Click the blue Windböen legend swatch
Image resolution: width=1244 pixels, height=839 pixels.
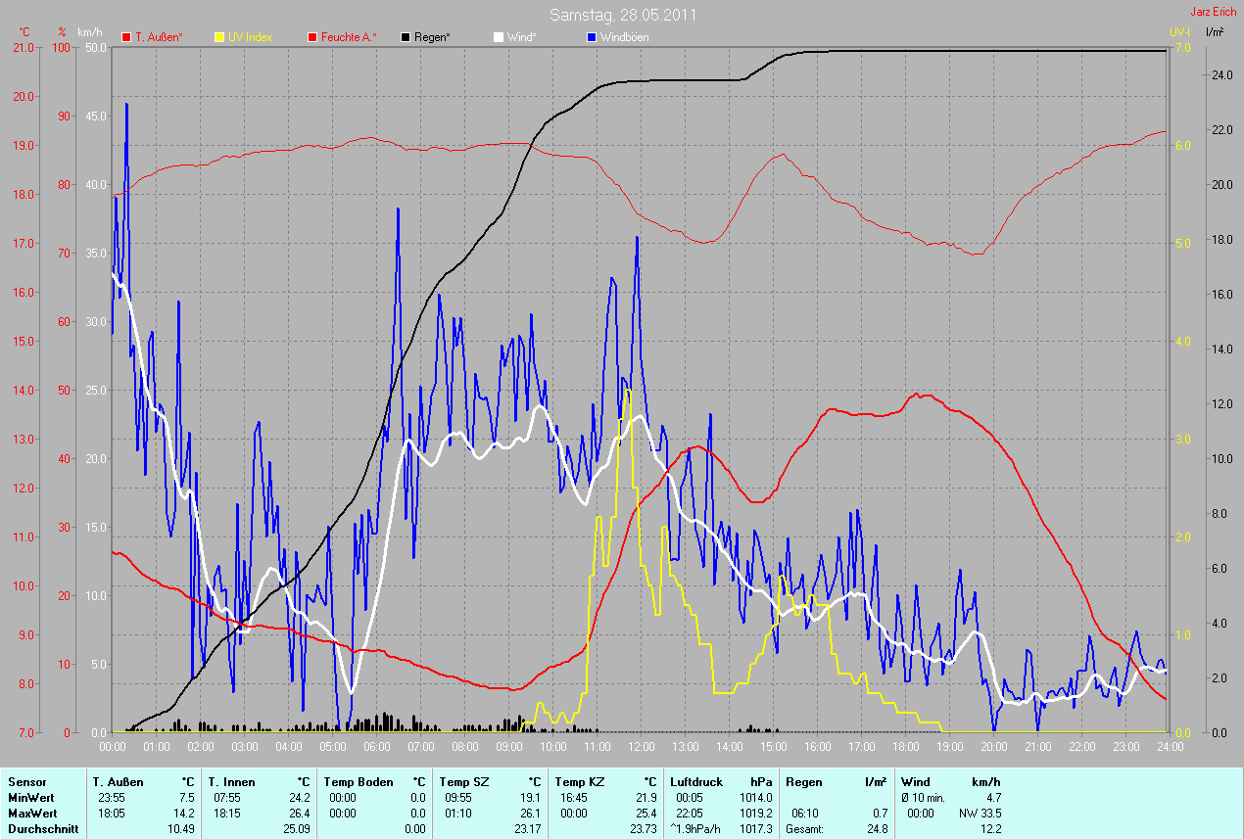point(591,37)
